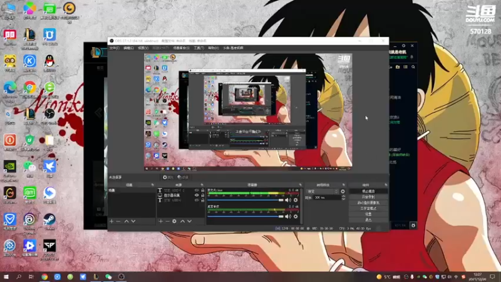Toggle visibility of the first text source
The height and width of the screenshot is (282, 501).
tap(197, 191)
